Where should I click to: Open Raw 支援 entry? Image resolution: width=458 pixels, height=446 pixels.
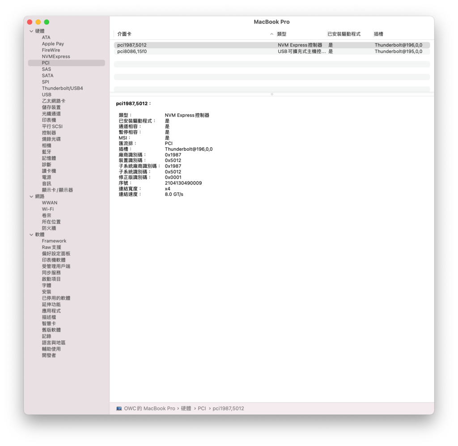51,247
